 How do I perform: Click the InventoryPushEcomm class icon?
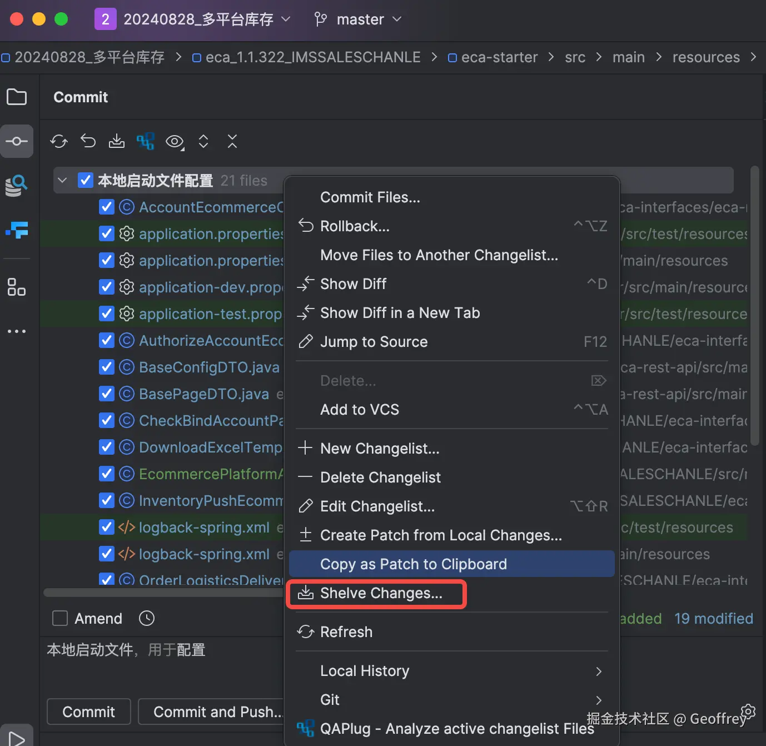click(x=127, y=500)
